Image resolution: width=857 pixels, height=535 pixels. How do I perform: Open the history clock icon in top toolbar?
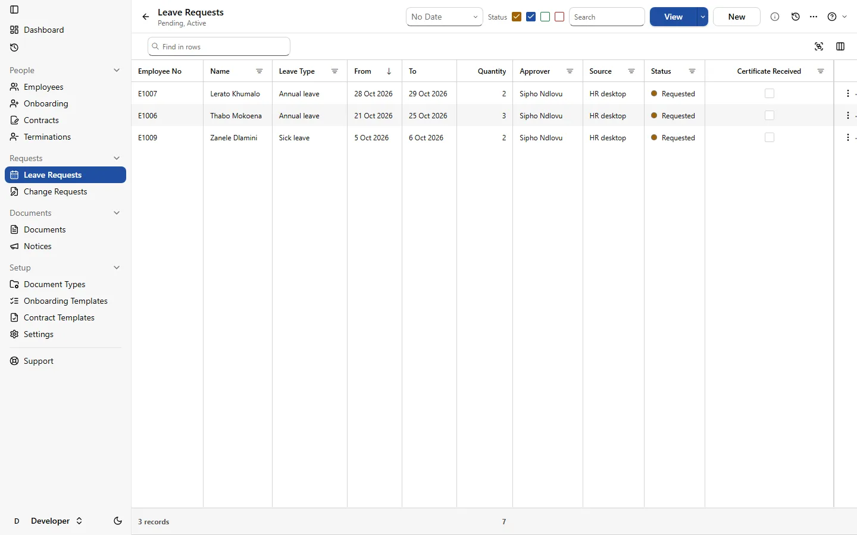[x=796, y=17]
